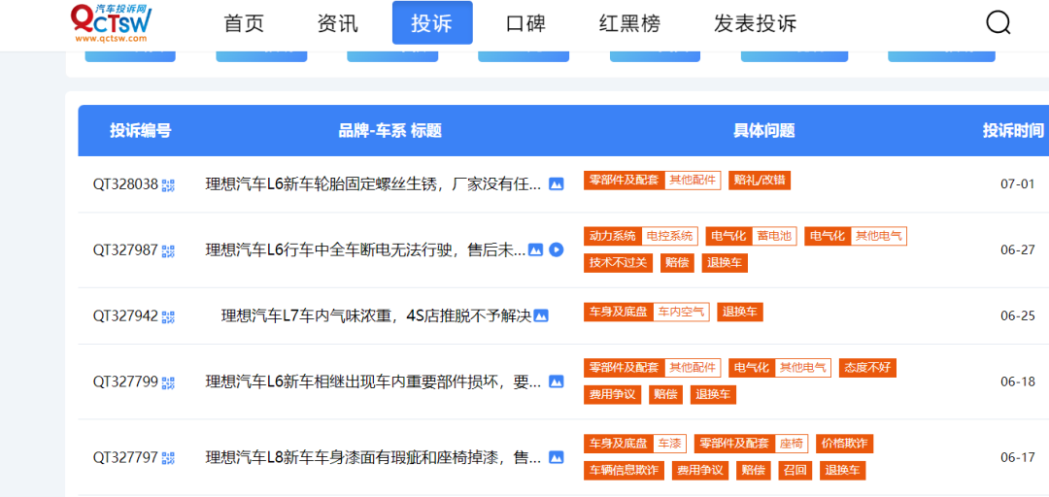Viewport: 1049px width, 497px height.
Task: Play video icon on L6 power-loss complaint
Action: pos(556,250)
